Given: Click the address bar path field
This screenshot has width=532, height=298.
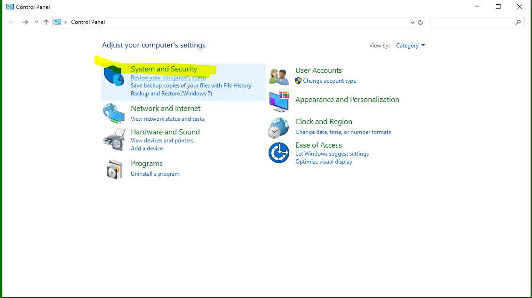Looking at the screenshot, I should (238, 22).
